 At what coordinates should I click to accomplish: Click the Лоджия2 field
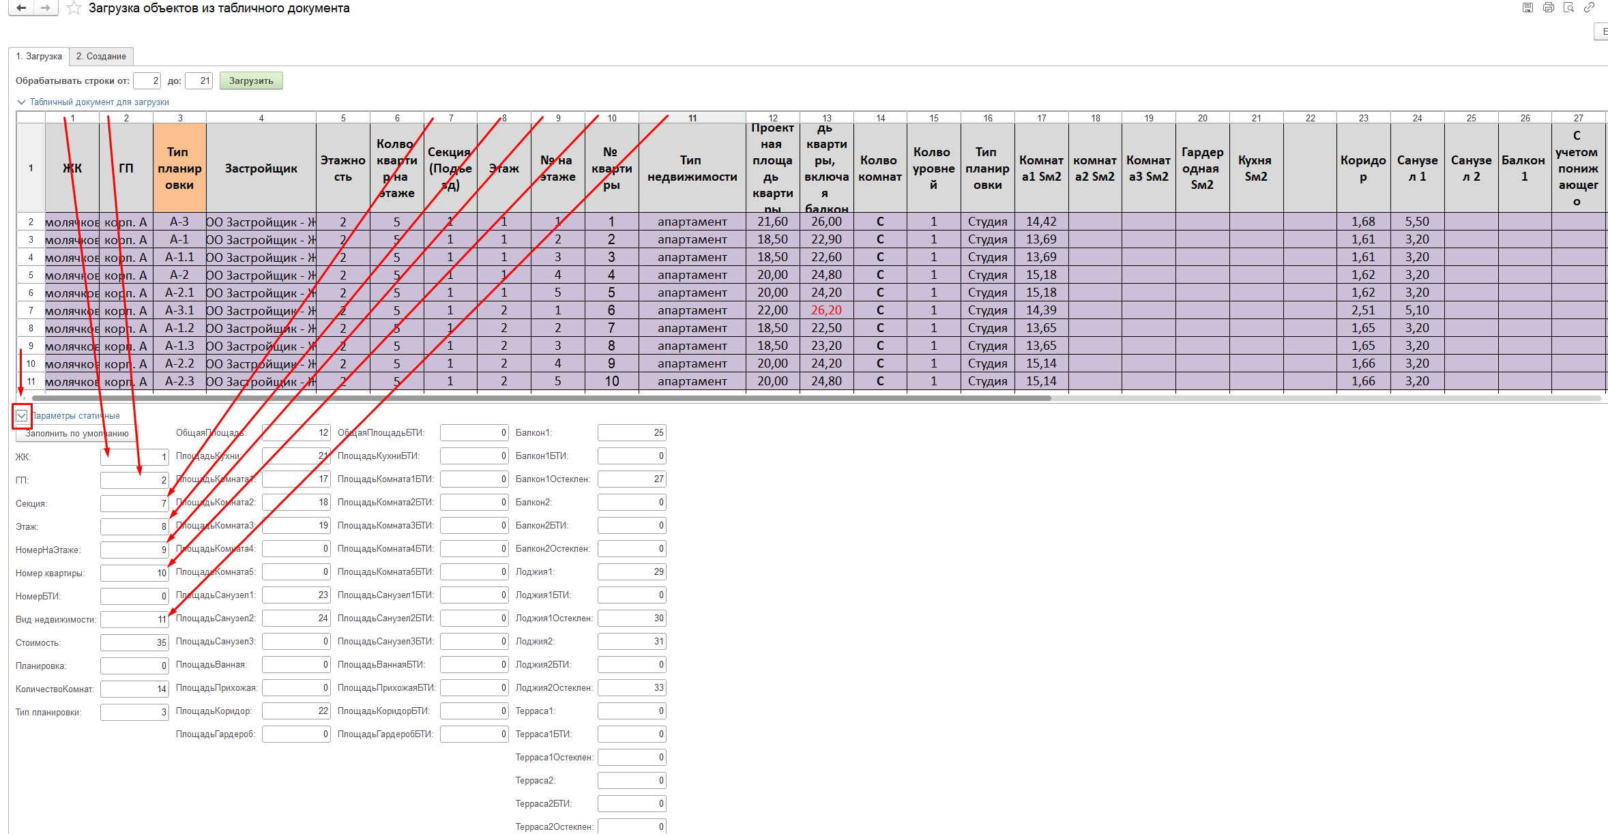click(632, 641)
